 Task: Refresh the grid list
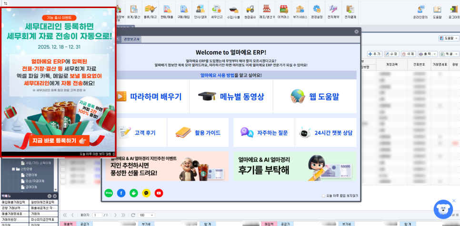click(x=133, y=215)
